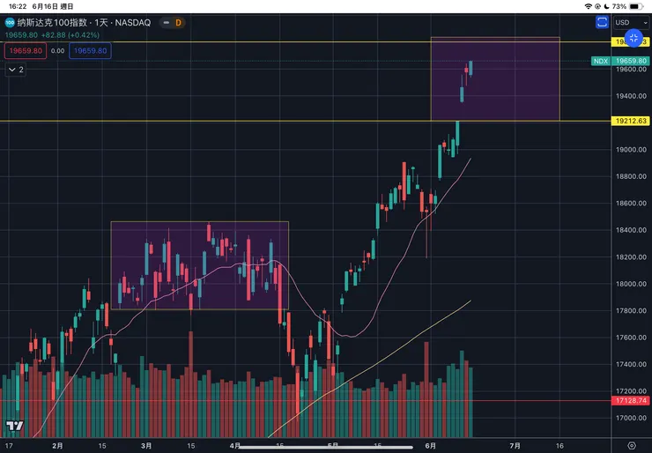
Task: Click the green 19659.80 last price label
Action: pyautogui.click(x=631, y=61)
